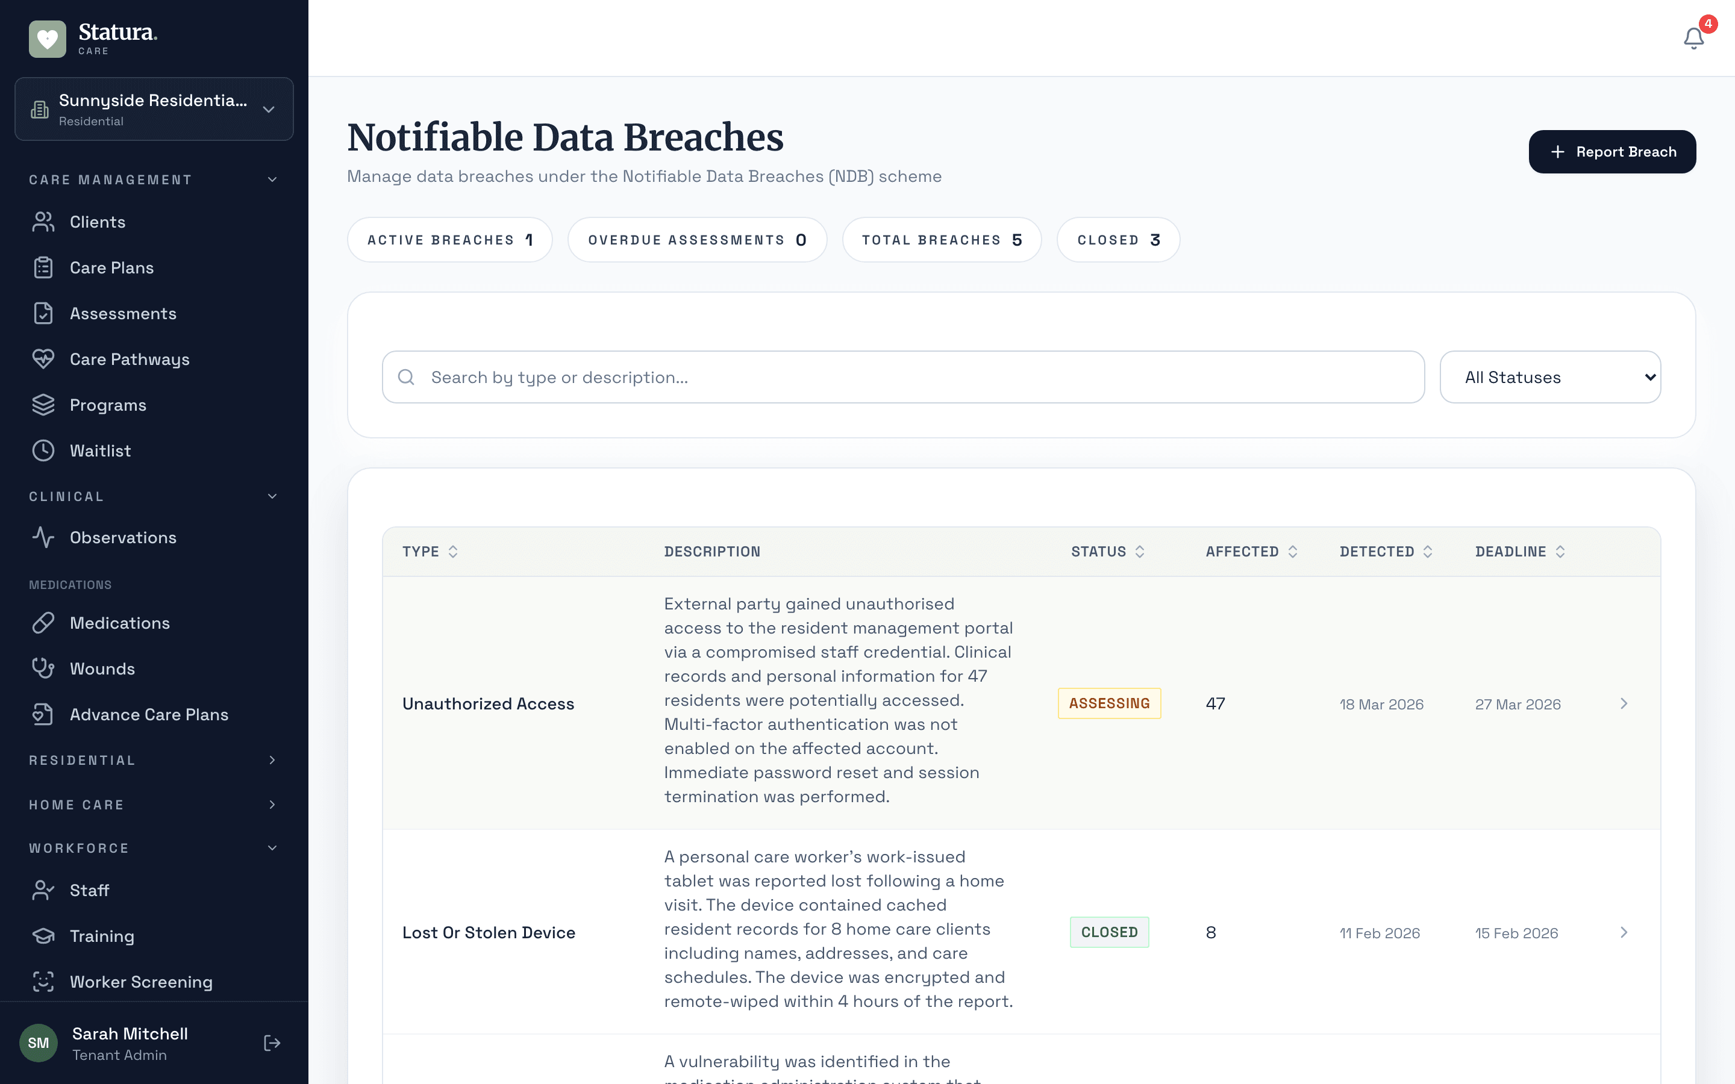Click the Care Plans clipboard icon
The width and height of the screenshot is (1735, 1084).
click(x=43, y=267)
